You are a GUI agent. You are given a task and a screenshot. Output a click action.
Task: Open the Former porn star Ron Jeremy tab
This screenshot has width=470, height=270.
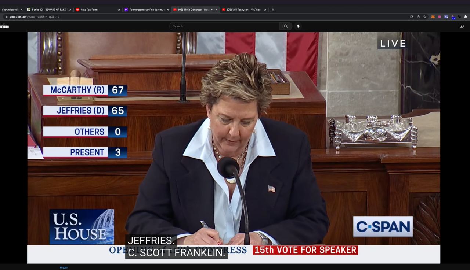tap(147, 10)
